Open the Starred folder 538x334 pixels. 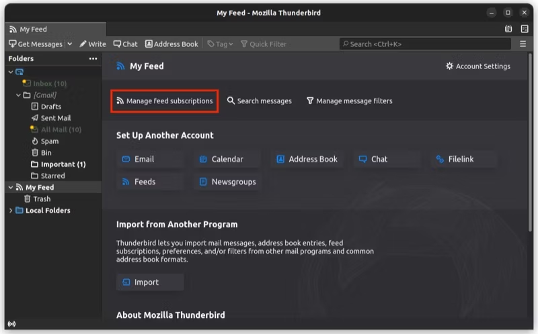tap(48, 176)
